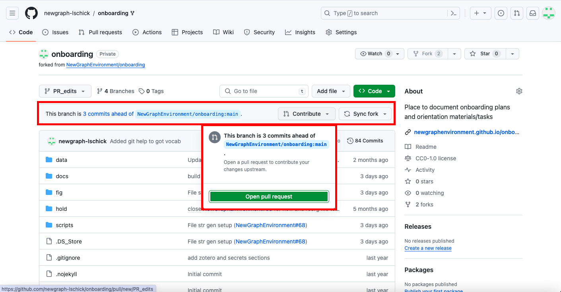
Task: Open newgraphenvironment.github.io website link
Action: (466, 132)
